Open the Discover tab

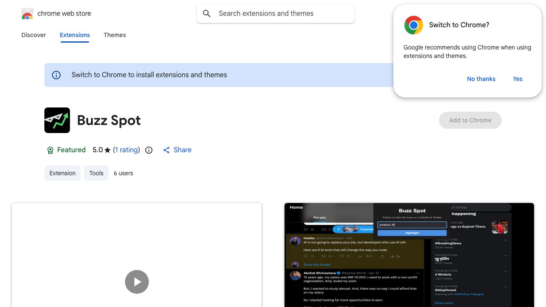(34, 35)
